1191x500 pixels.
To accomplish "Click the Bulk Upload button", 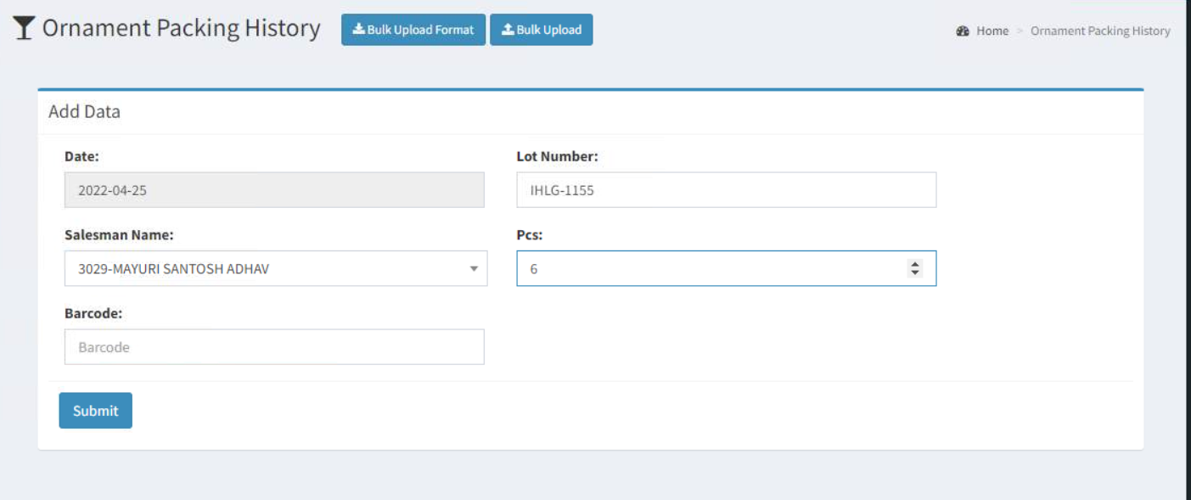I will pyautogui.click(x=542, y=30).
